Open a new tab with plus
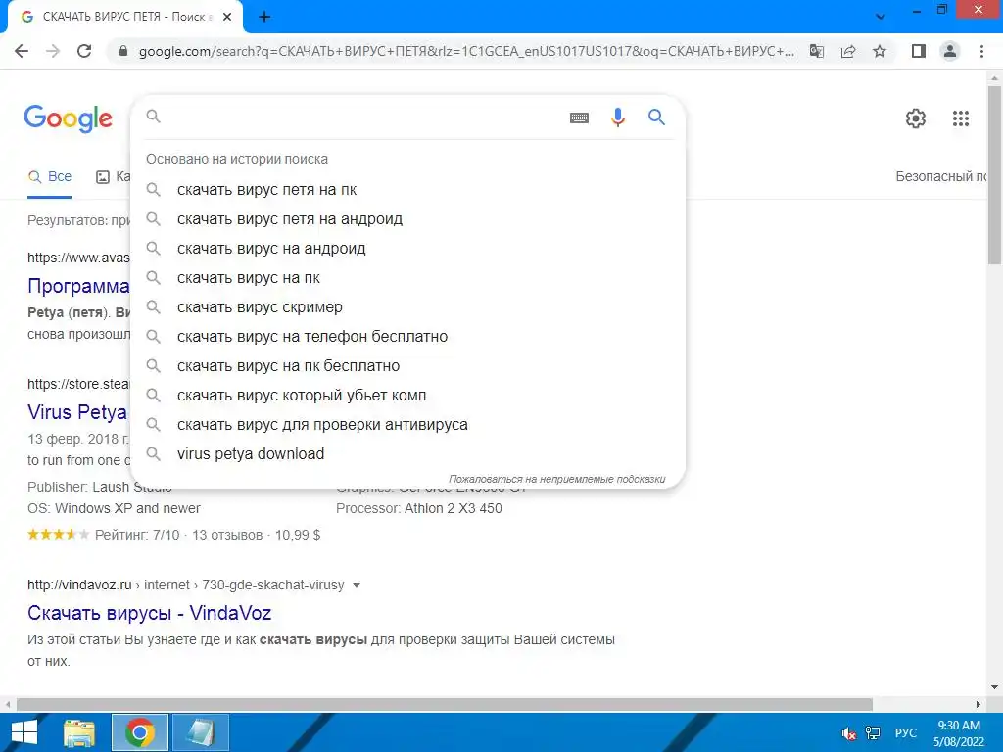The image size is (1003, 752). [x=264, y=17]
